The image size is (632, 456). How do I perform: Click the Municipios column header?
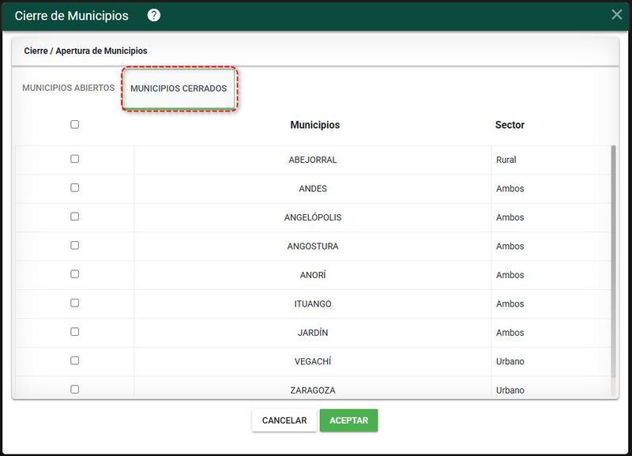314,125
